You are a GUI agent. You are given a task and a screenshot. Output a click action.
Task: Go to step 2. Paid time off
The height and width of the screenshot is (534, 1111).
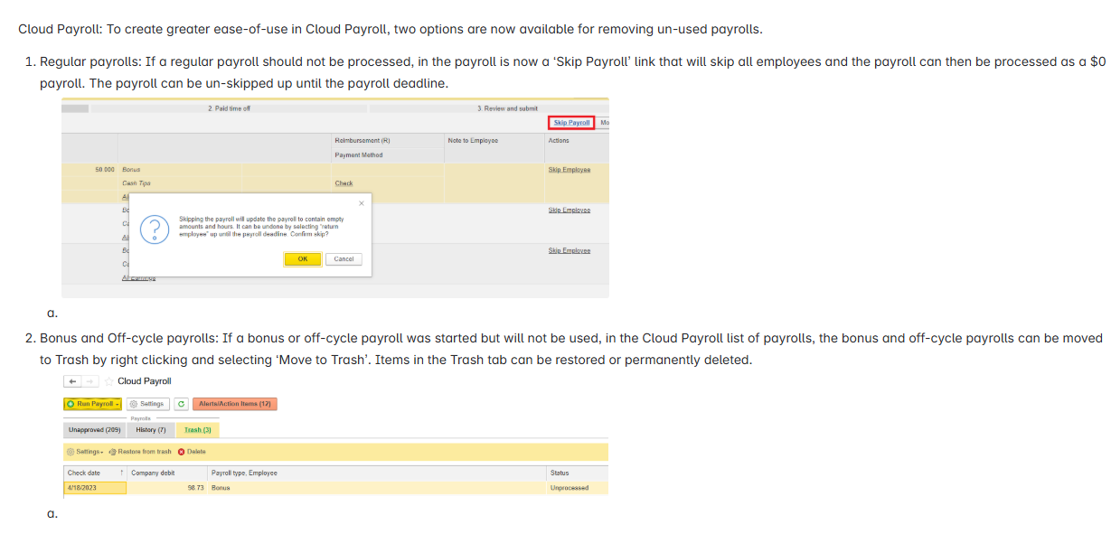(x=230, y=108)
